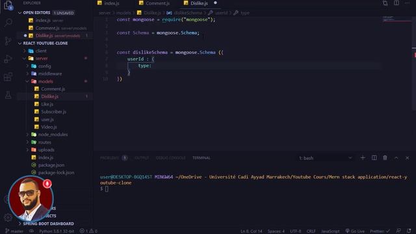This screenshot has width=416, height=234.
Task: Split the terminal panel
Action: 374,158
